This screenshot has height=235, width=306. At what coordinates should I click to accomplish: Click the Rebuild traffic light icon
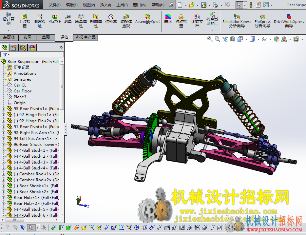251,5
